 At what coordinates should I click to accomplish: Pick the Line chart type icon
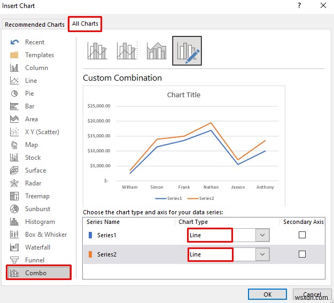point(14,81)
